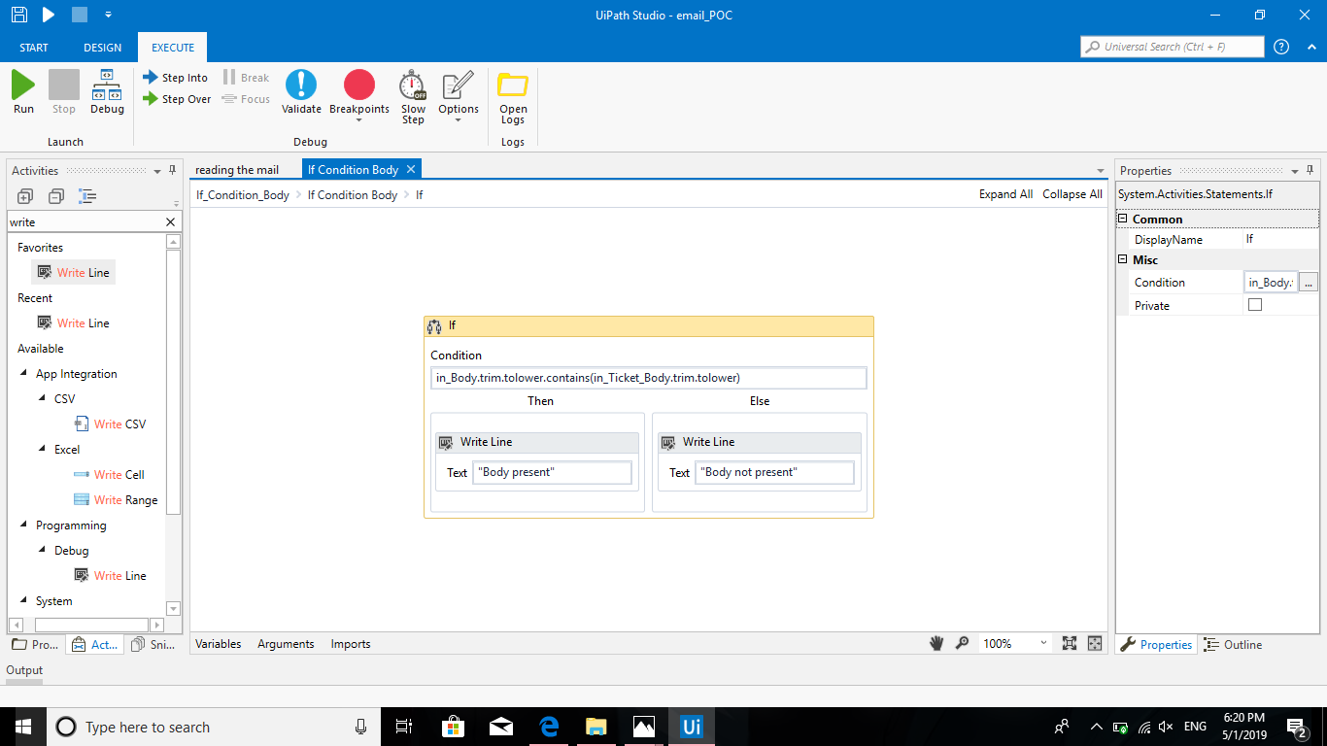Pin the Activities panel
Viewport: 1327px width, 746px height.
173,170
